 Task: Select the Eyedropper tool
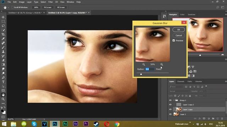click(x=3, y=39)
